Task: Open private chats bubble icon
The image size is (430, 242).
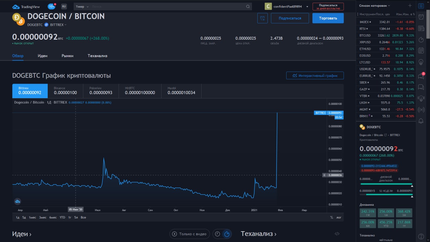Action: tap(421, 87)
